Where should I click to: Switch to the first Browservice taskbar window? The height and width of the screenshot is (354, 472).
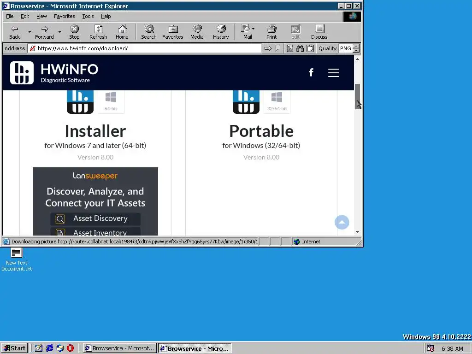(x=120, y=348)
